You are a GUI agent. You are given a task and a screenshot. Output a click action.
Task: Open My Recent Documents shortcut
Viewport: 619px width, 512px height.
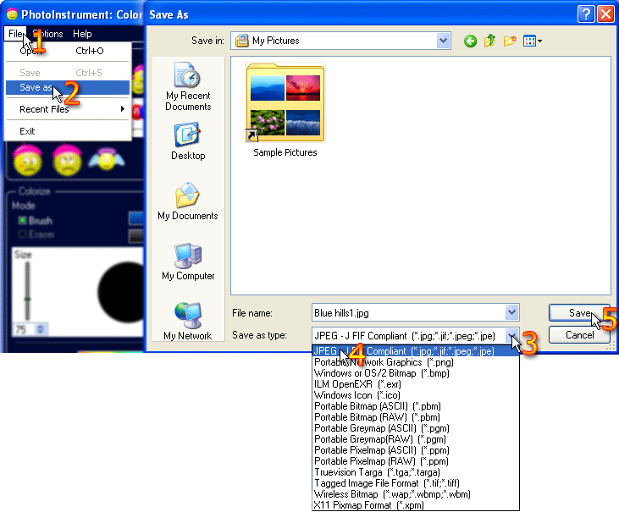(188, 86)
